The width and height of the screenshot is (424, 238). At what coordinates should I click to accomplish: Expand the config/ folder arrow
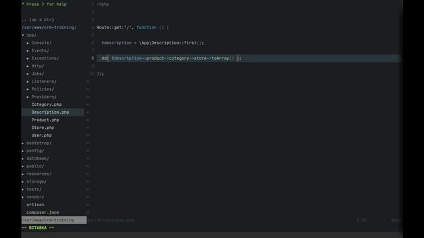pos(23,151)
